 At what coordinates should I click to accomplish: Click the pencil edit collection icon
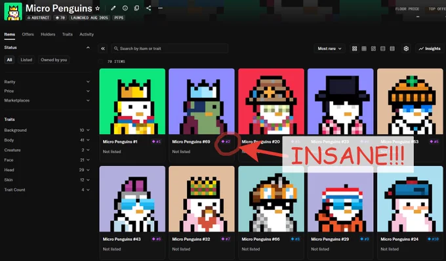click(113, 9)
